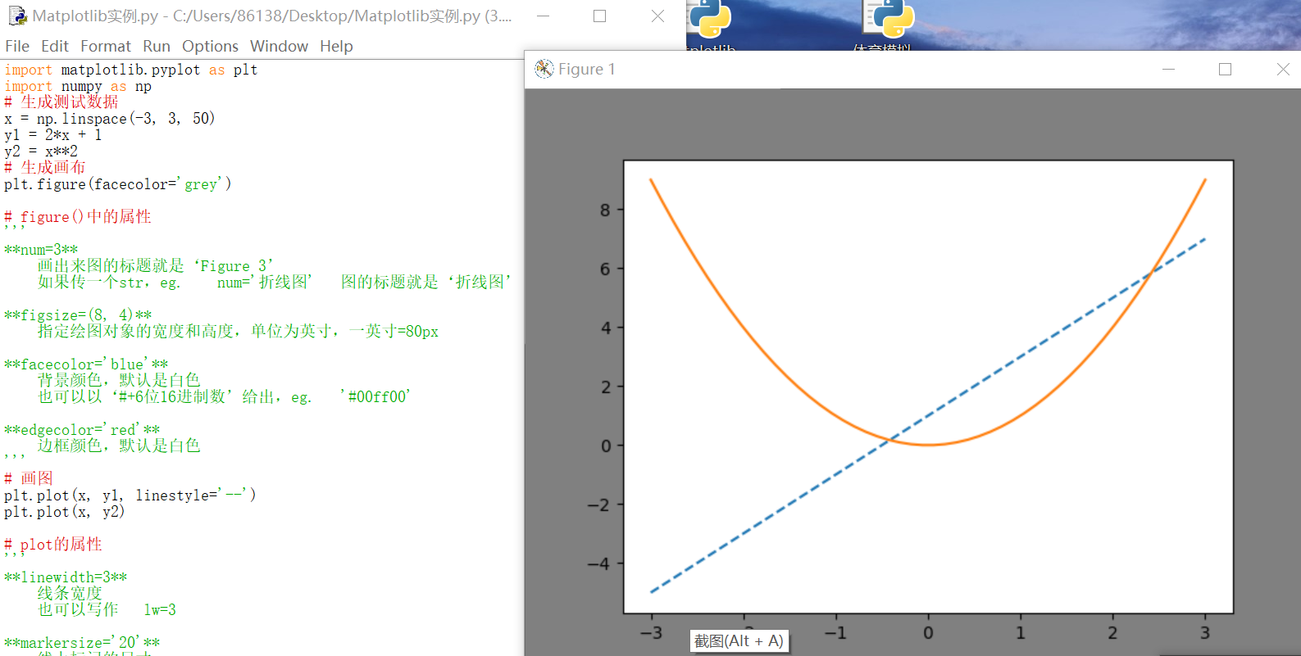This screenshot has width=1301, height=656.
Task: Click the docstring line starting '如果传一个str'
Action: pos(275,283)
